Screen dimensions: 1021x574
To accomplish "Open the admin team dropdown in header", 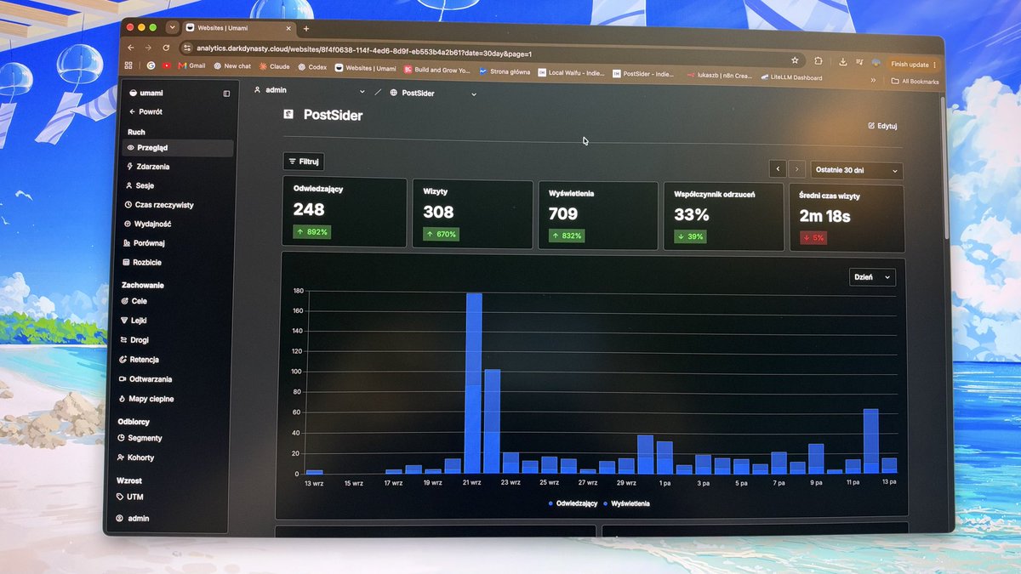I will coord(310,90).
